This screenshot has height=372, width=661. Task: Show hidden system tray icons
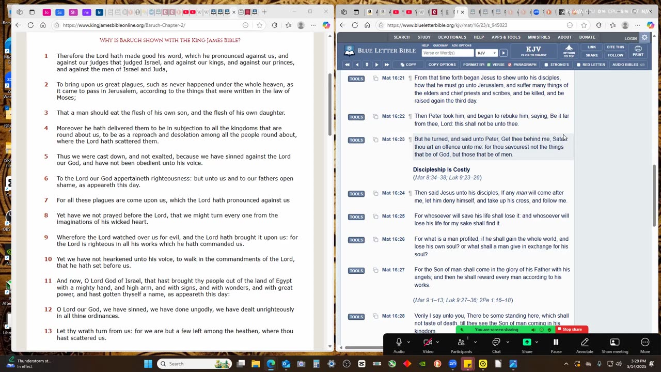pos(566,364)
